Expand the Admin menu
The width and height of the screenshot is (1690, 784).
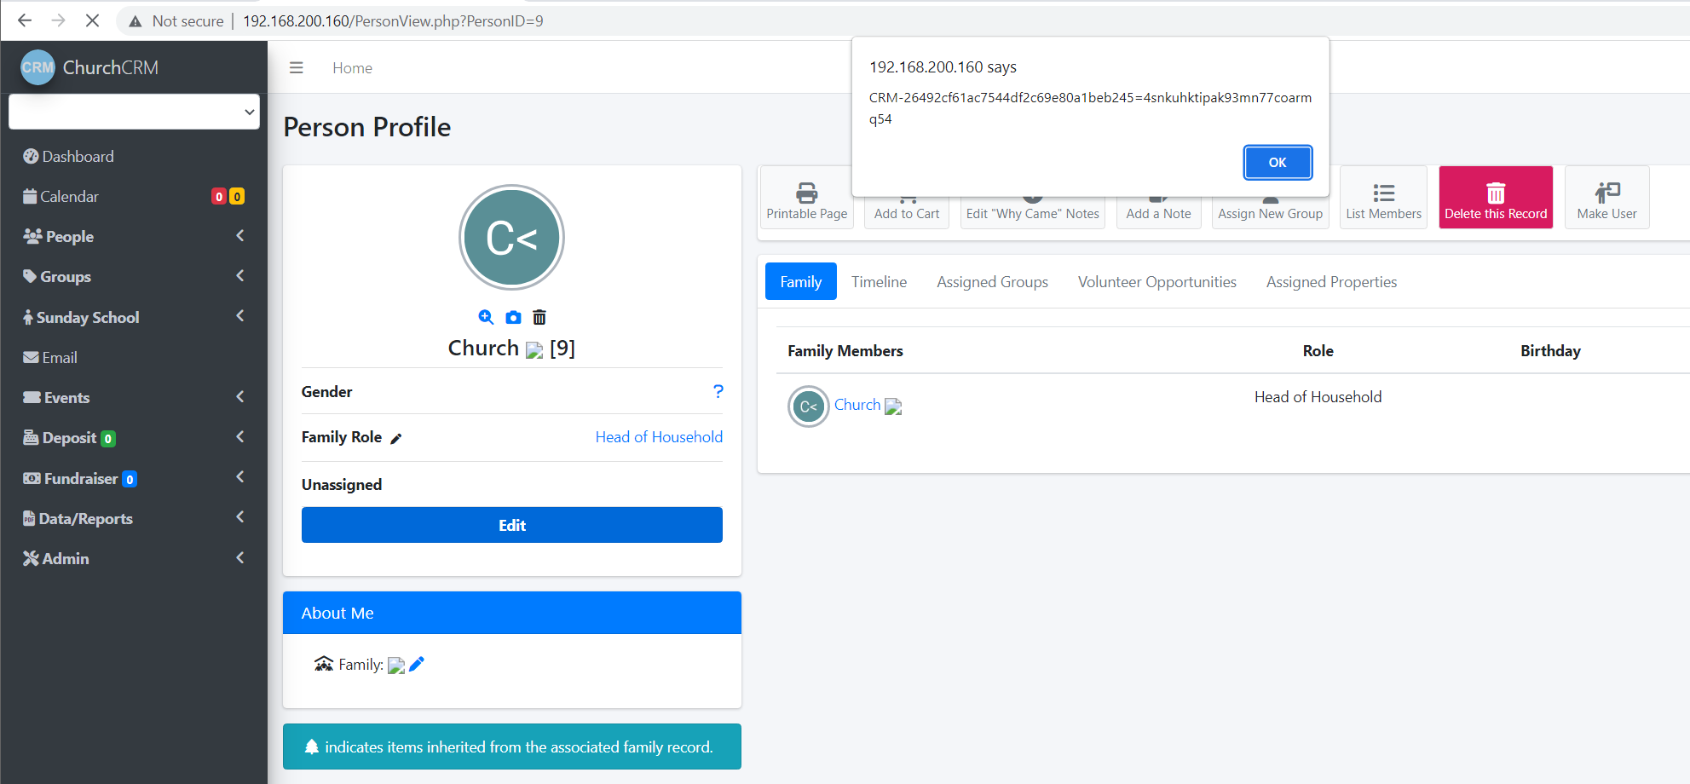tap(134, 559)
